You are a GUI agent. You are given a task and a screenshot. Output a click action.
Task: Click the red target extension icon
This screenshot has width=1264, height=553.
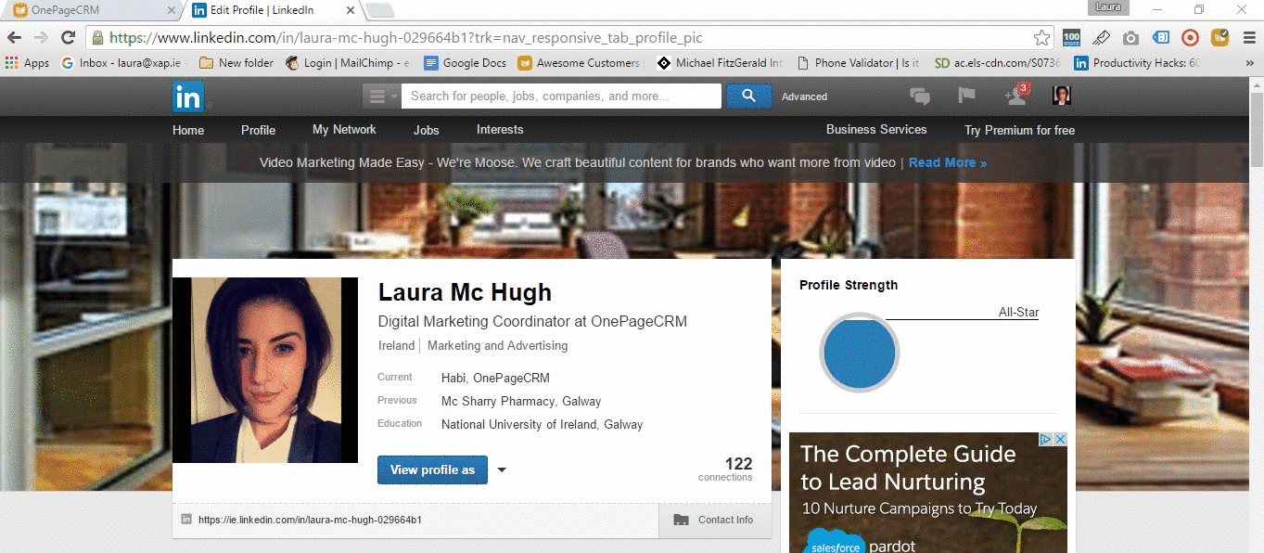(x=1191, y=38)
